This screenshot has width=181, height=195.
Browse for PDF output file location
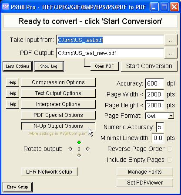pos(171,53)
